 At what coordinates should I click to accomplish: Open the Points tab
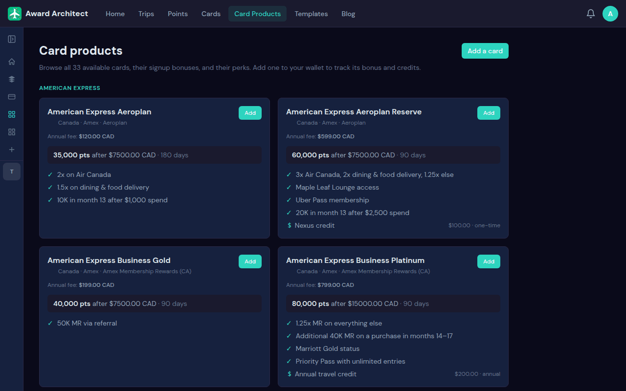point(178,14)
